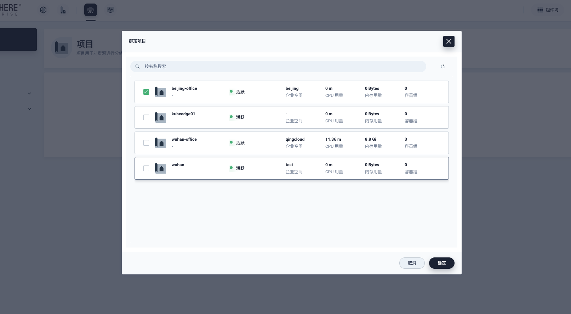Click the beijing-office project icon
Viewport: 571px width, 314px height.
[x=160, y=92]
